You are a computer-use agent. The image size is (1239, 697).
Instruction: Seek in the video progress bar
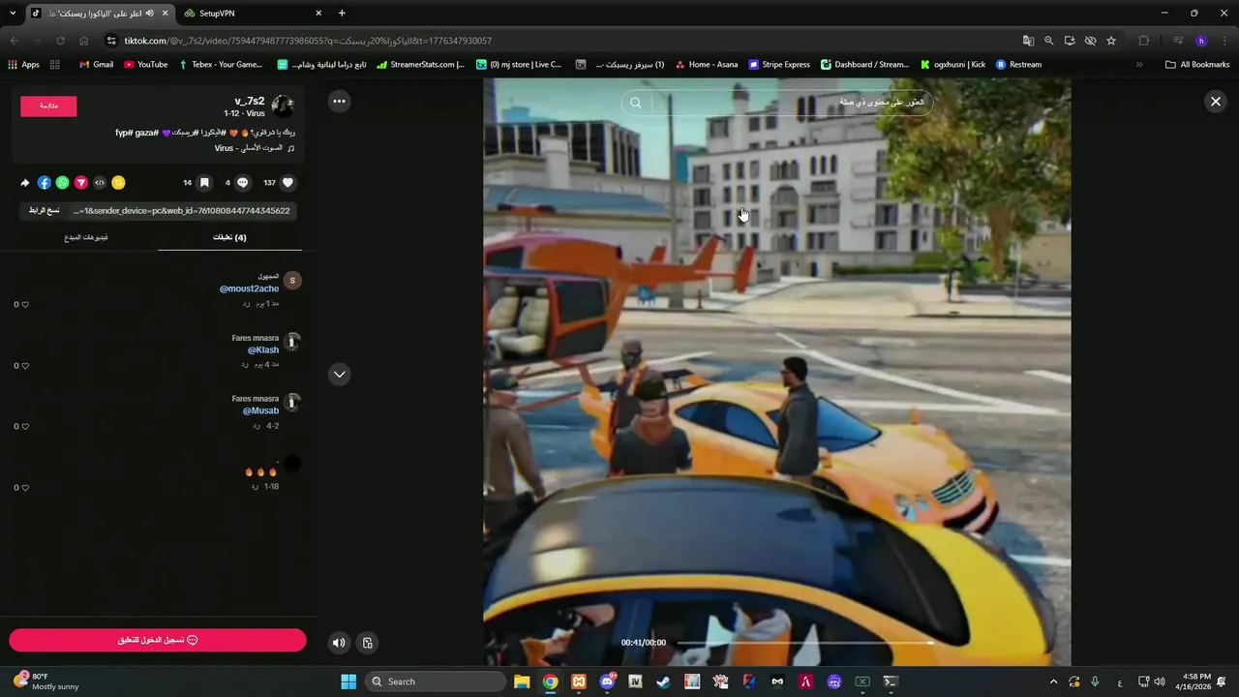coord(804,643)
